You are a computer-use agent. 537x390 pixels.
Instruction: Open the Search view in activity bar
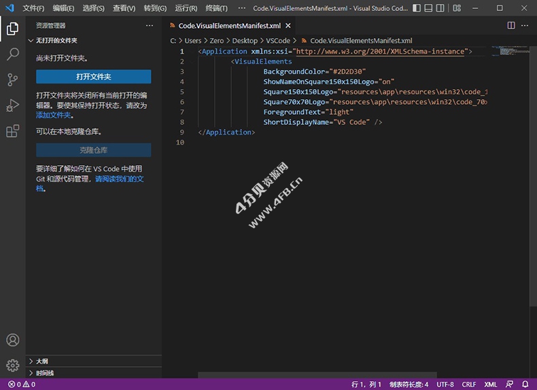13,54
